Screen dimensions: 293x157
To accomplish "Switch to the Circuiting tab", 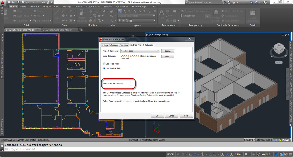I will (x=124, y=45).
